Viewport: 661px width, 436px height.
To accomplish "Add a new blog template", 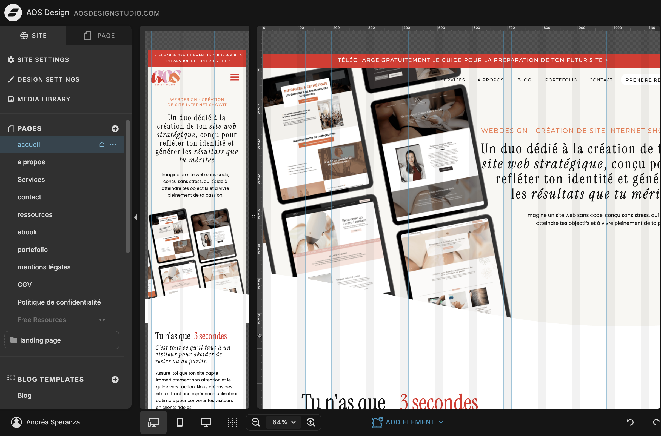I will tap(115, 380).
